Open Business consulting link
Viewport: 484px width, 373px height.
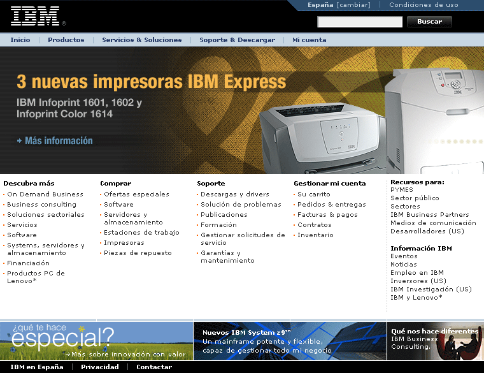(x=41, y=204)
